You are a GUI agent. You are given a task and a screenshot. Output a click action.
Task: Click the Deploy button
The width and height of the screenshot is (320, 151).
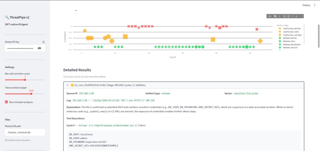coord(307,5)
